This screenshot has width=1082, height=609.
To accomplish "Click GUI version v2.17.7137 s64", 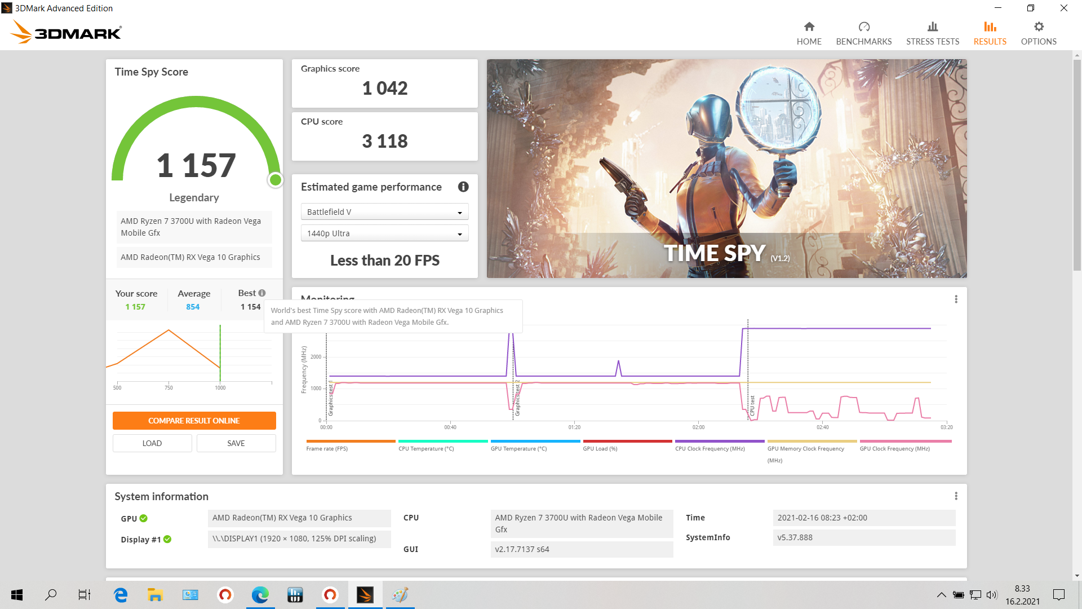I will point(582,549).
